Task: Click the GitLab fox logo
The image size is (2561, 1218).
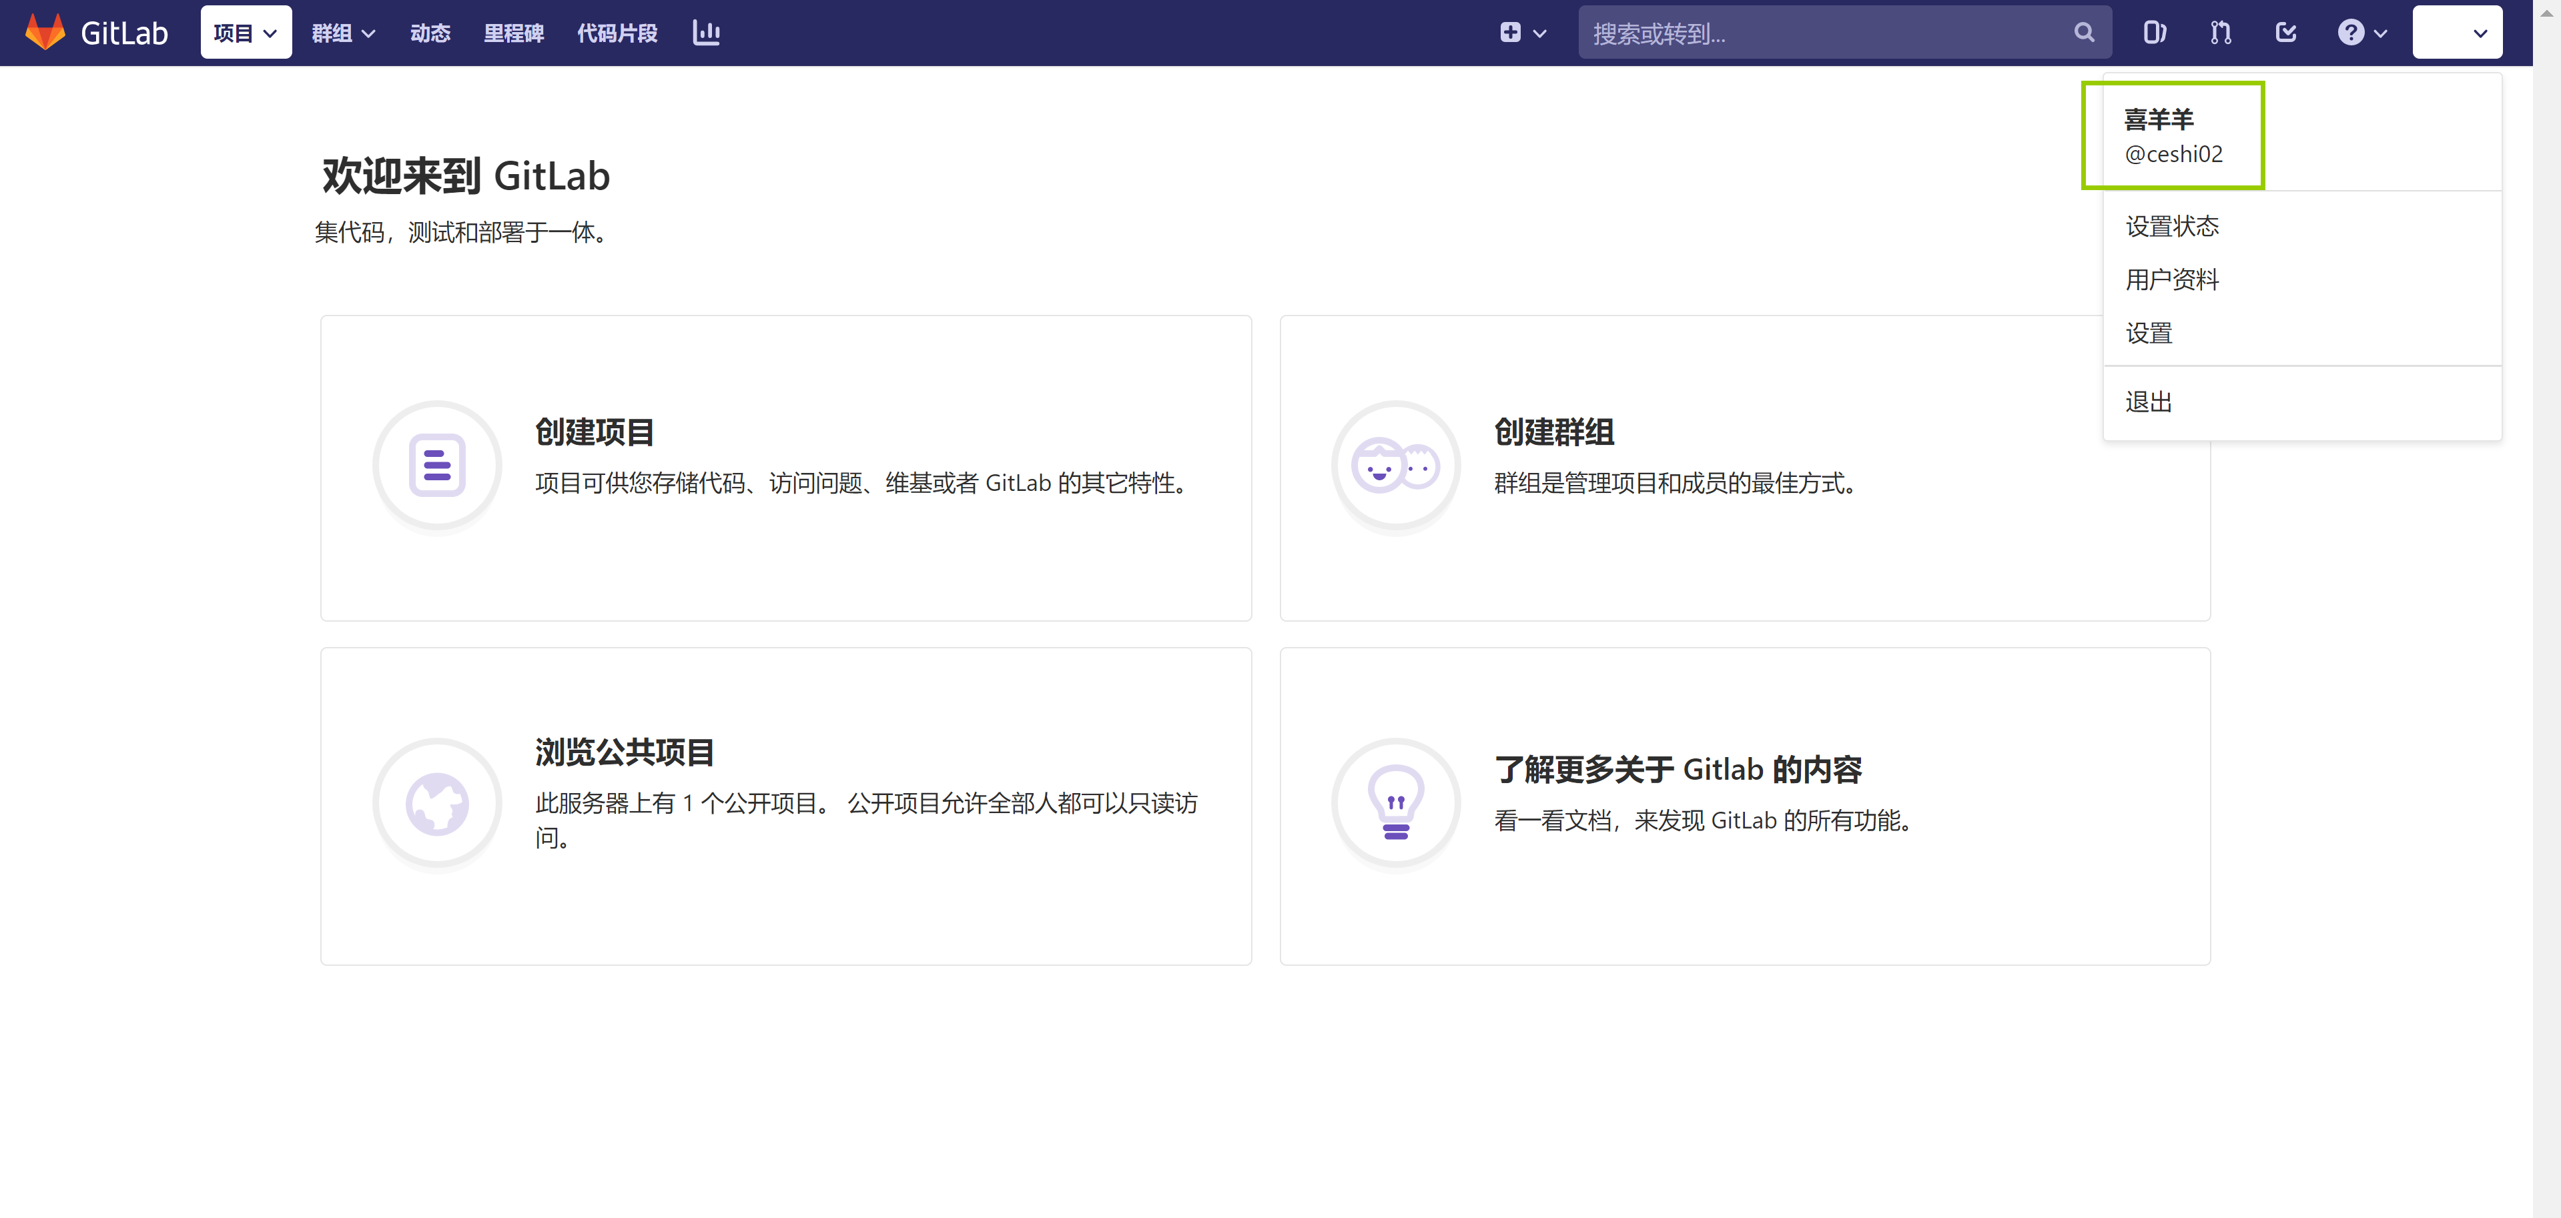Action: point(45,33)
